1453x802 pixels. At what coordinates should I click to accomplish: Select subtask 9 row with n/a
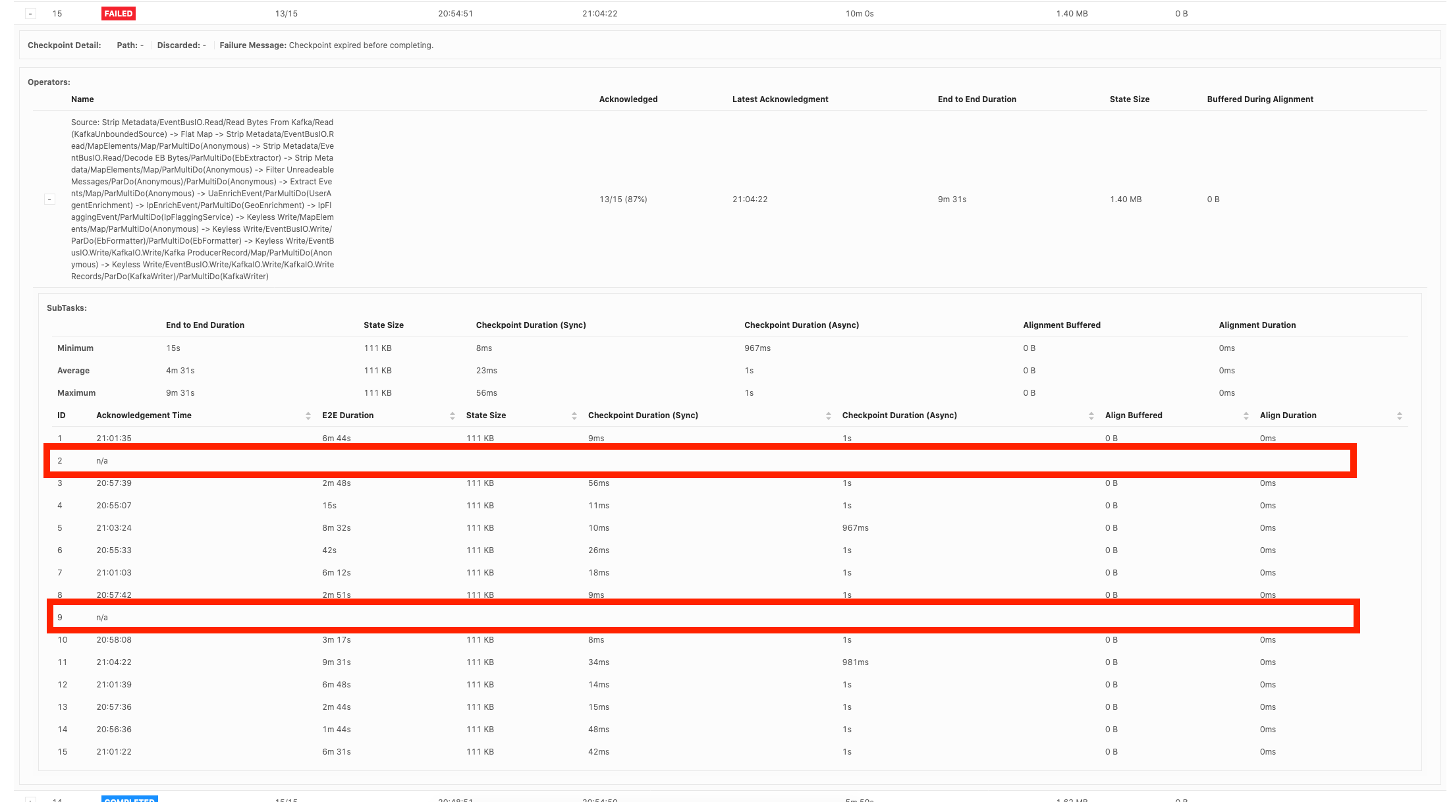pyautogui.click(x=102, y=618)
